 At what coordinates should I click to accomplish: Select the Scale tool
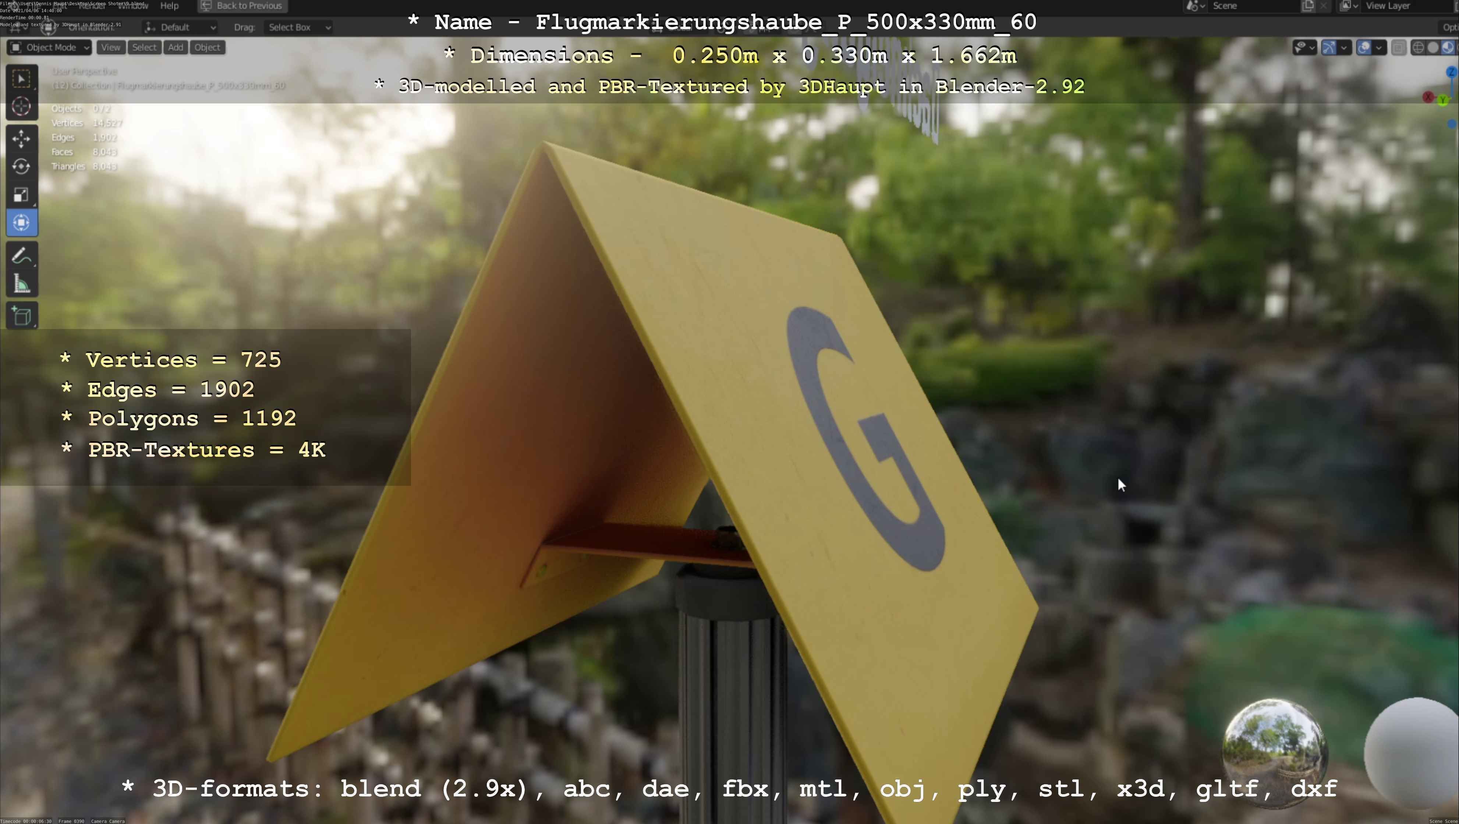pos(21,195)
